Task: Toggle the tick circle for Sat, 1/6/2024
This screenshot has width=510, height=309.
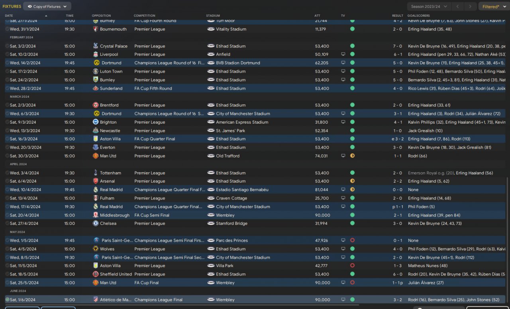Action: point(7,299)
